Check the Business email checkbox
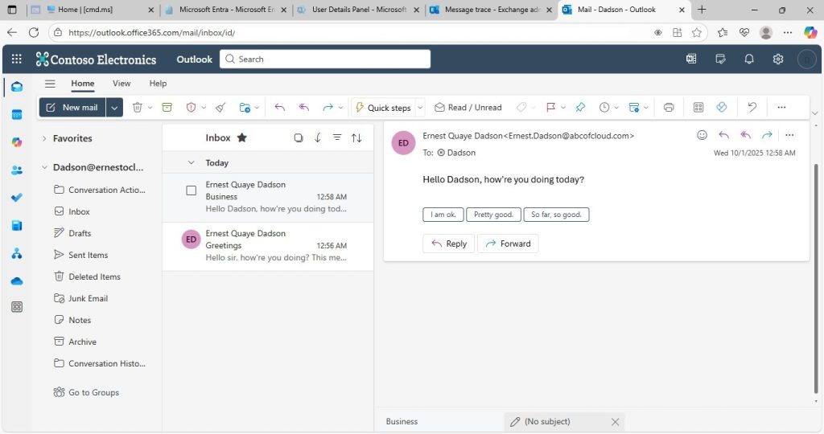 (192, 190)
